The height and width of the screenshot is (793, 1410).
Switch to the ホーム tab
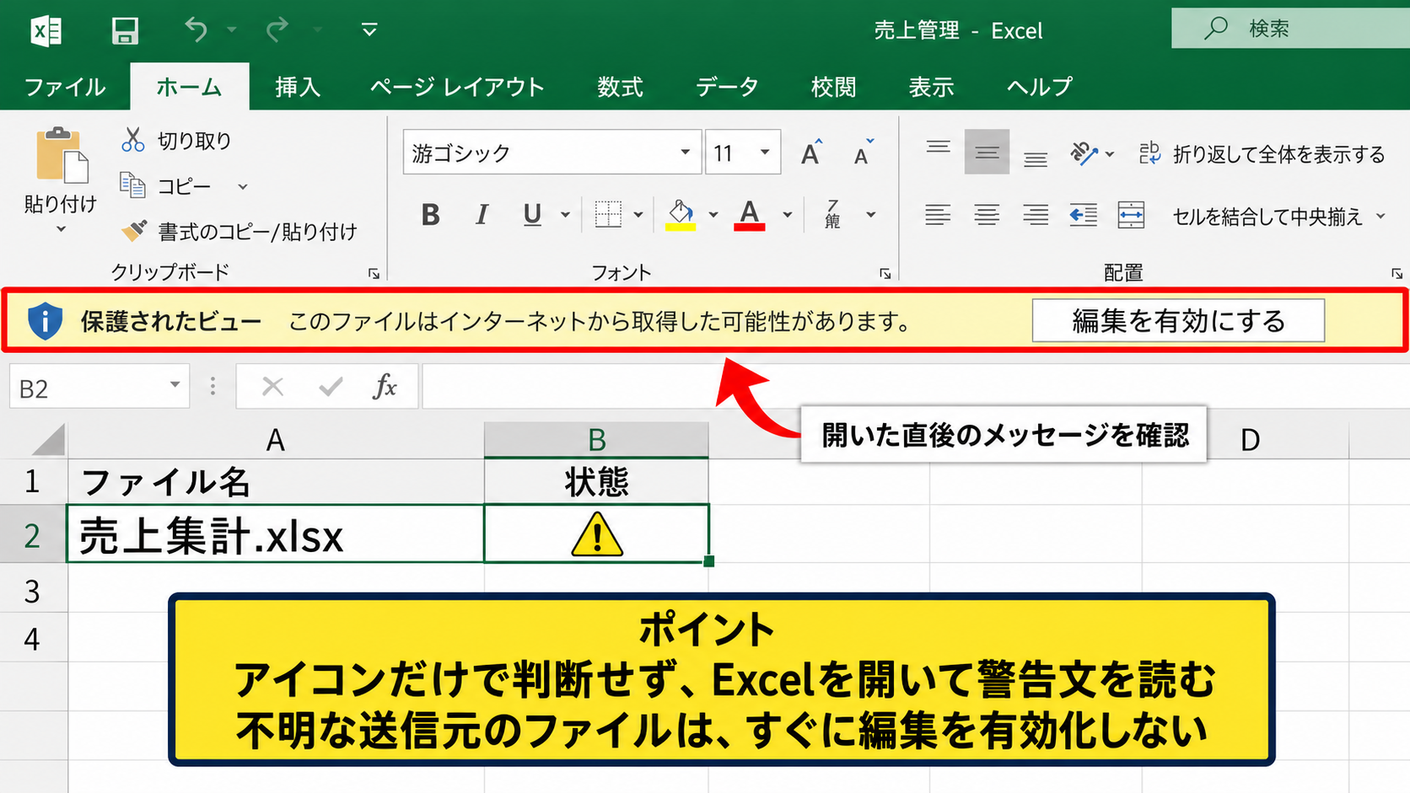coord(189,87)
